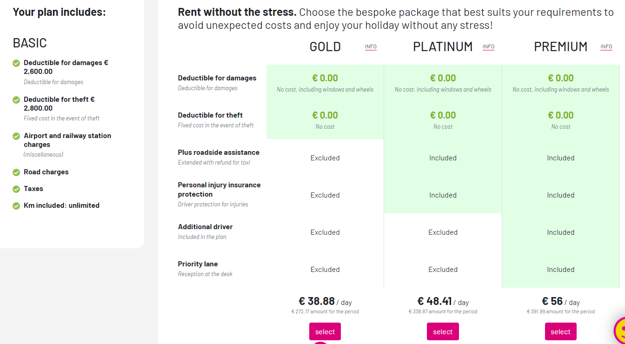Click the PLATINUM package heading

(x=443, y=47)
